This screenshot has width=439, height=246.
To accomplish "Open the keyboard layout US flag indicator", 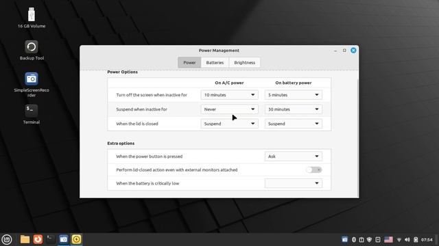I will (x=388, y=240).
